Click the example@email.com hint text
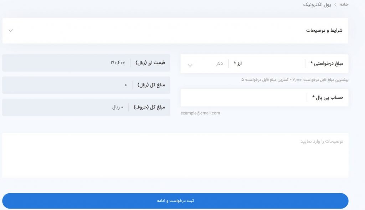Image resolution: width=365 pixels, height=210 pixels. 200,113
